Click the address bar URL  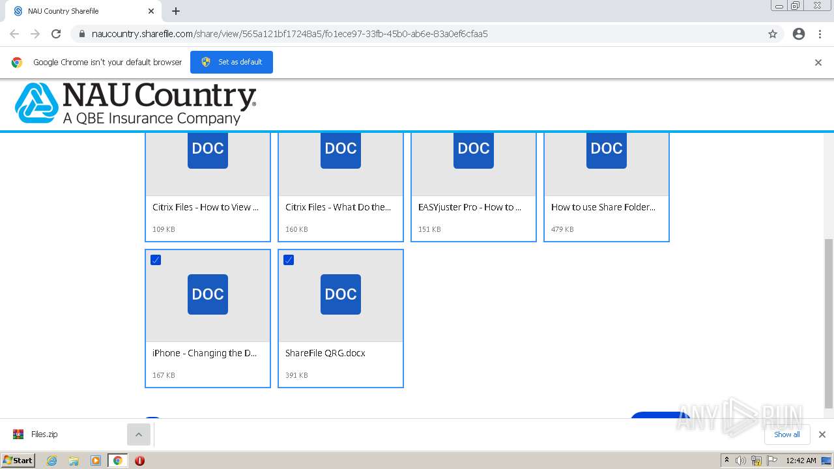(x=290, y=34)
